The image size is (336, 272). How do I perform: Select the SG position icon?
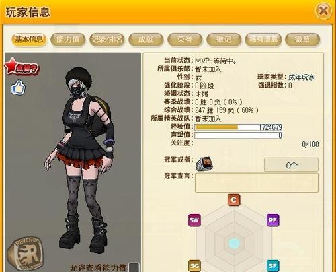tap(194, 266)
